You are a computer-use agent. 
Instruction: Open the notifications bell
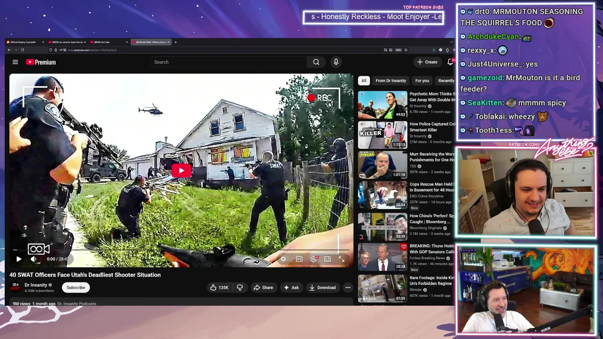[x=450, y=62]
